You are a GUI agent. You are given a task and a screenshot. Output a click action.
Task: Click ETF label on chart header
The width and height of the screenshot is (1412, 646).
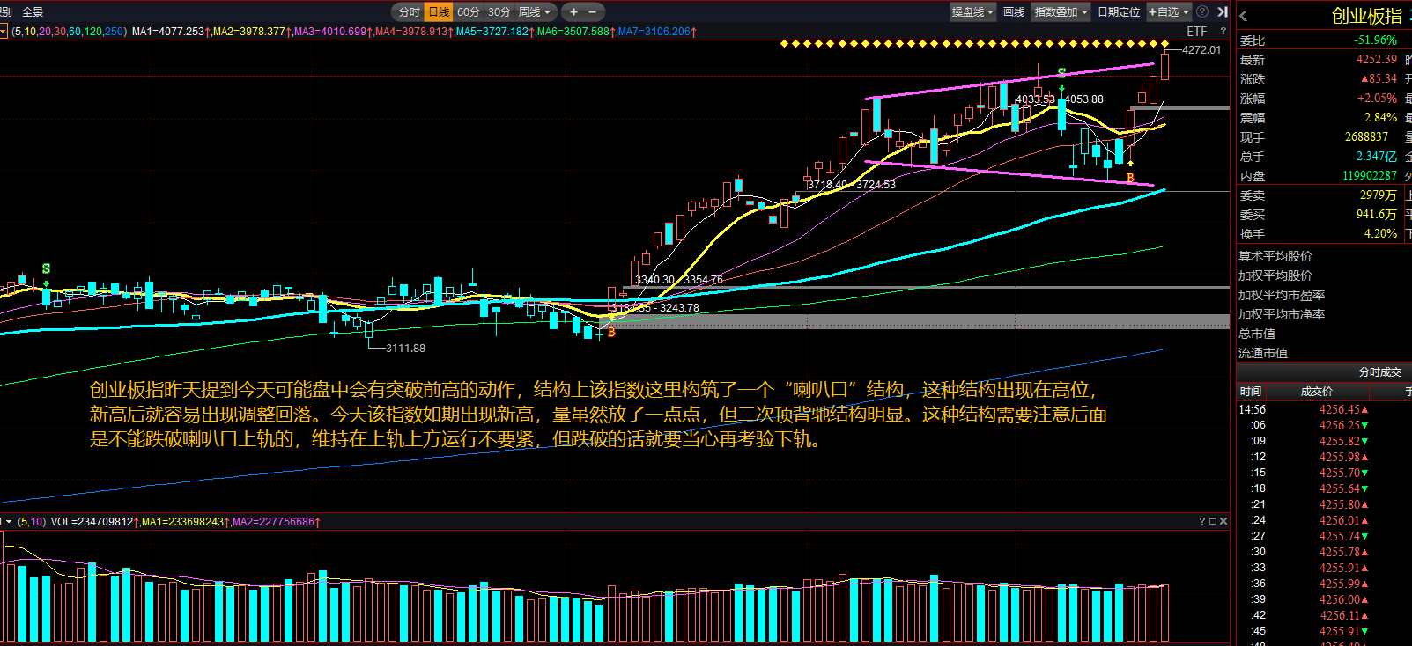[x=1196, y=32]
